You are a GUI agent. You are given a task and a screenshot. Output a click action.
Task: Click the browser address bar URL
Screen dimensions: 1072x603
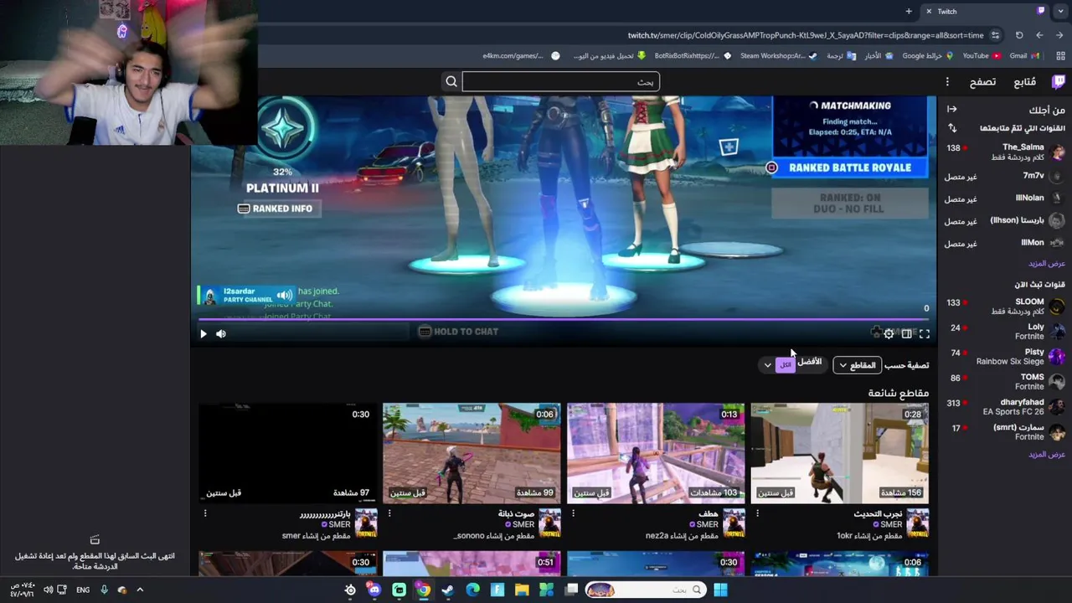[806, 35]
